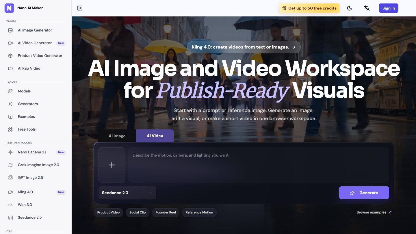Switch to the AI Image tab
This screenshot has width=416, height=234.
tap(117, 136)
